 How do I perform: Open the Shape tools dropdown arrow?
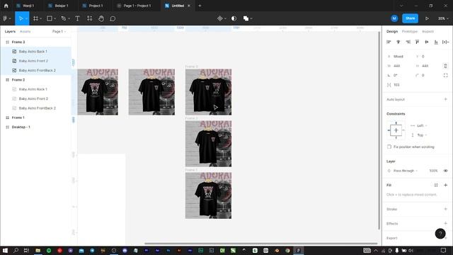click(55, 18)
